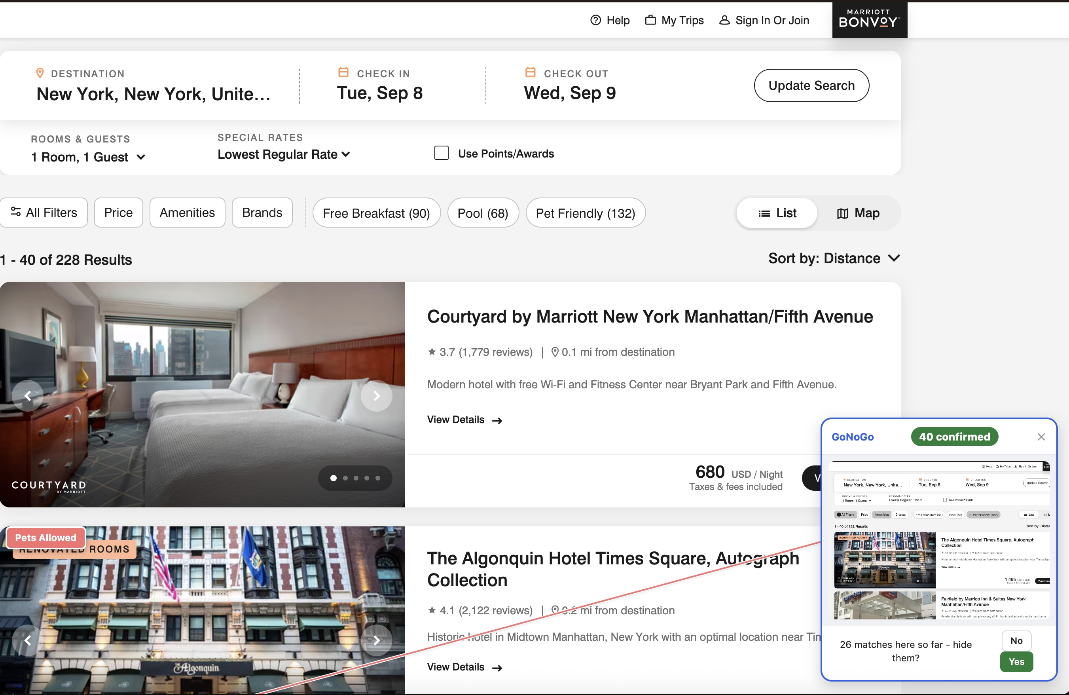Open My Trips
Viewport: 1069px width, 695px height.
coord(674,20)
